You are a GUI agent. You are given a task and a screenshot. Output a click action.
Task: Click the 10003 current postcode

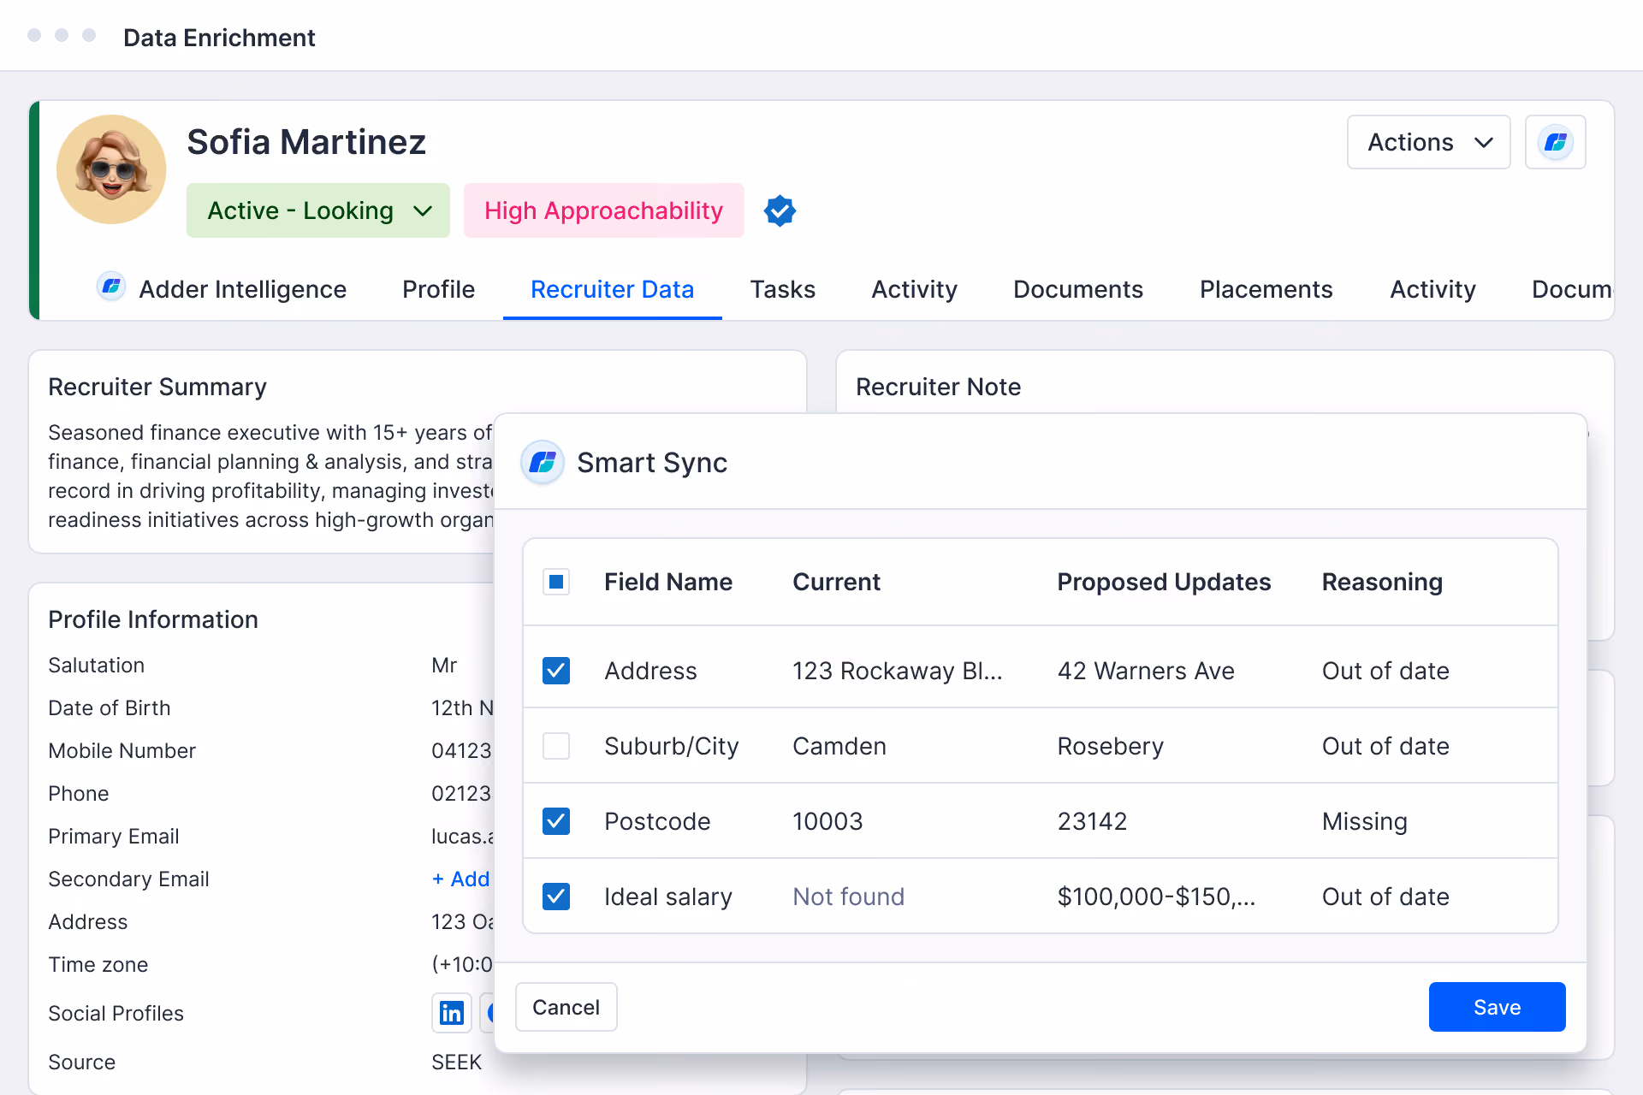click(827, 821)
